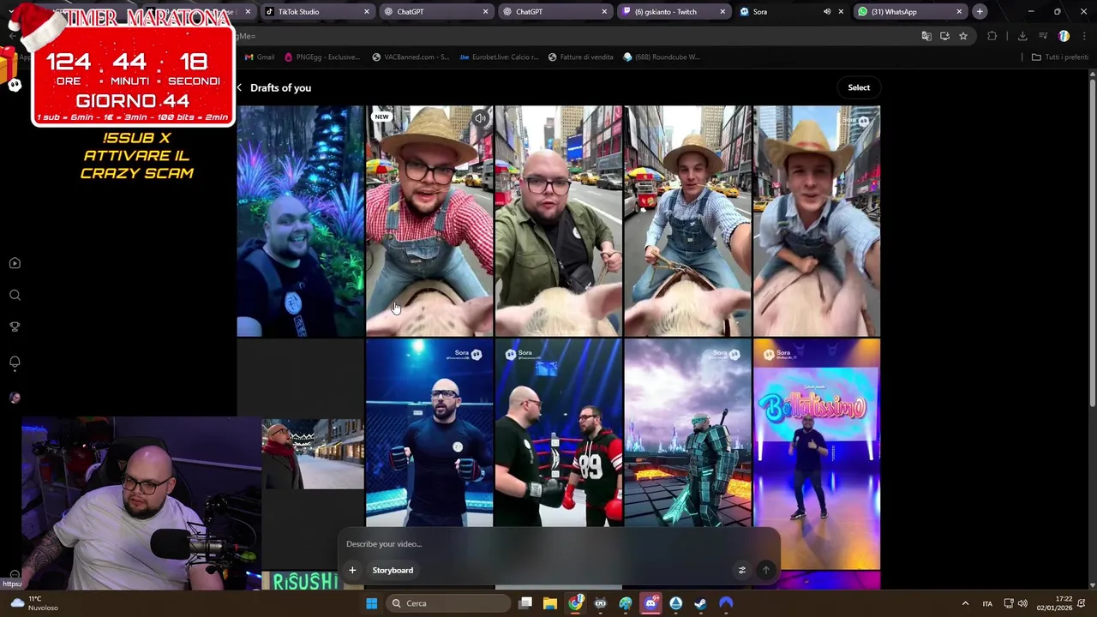This screenshot has width=1097, height=617.
Task: Open the green-jacket Times Square draft
Action: coord(559,221)
